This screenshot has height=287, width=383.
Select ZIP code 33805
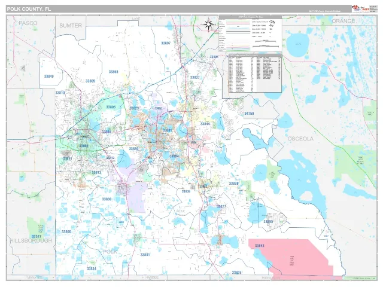coord(111,107)
